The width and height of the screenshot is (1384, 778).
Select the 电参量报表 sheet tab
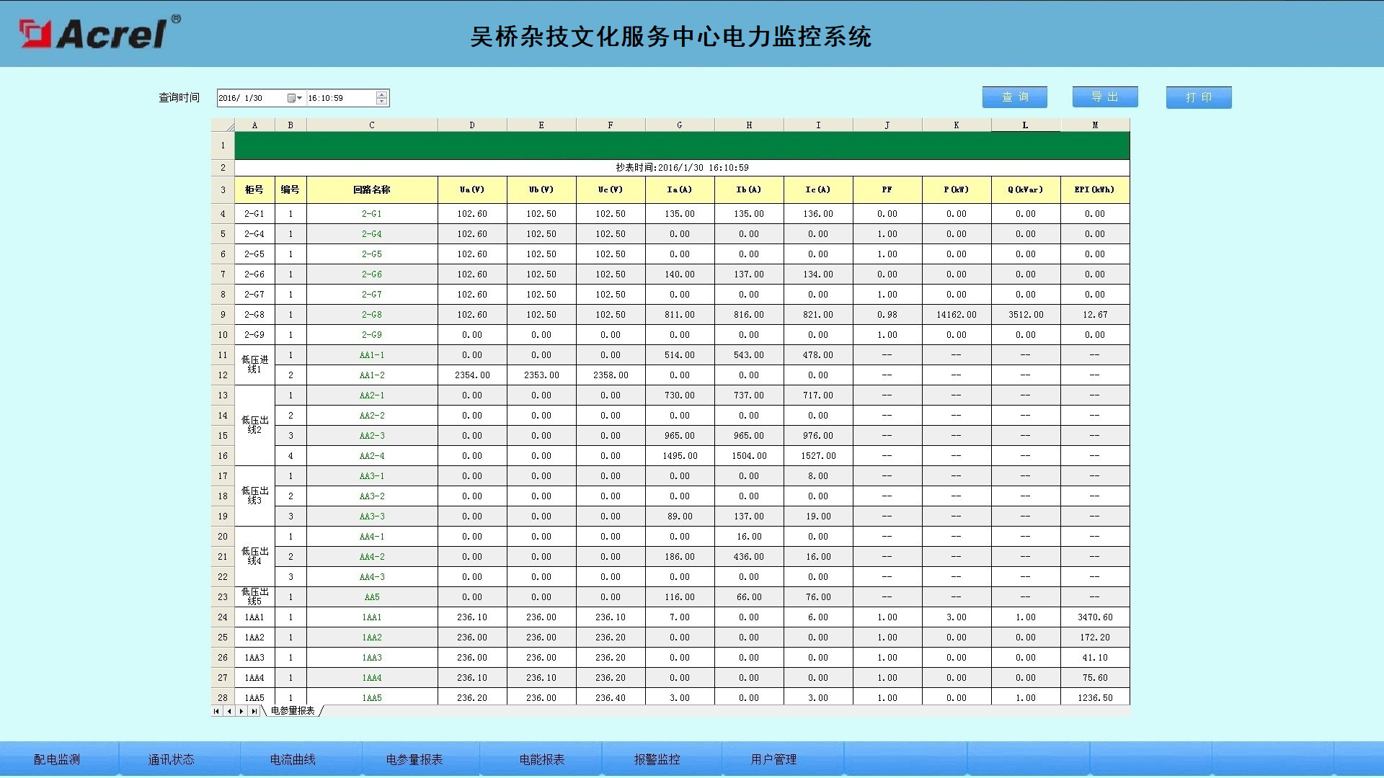pyautogui.click(x=293, y=711)
